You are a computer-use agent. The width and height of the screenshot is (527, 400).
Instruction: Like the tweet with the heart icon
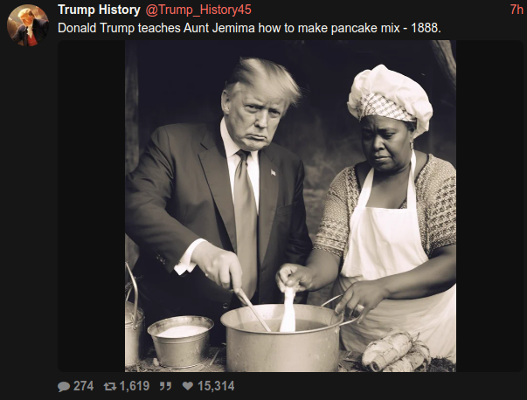(188, 386)
